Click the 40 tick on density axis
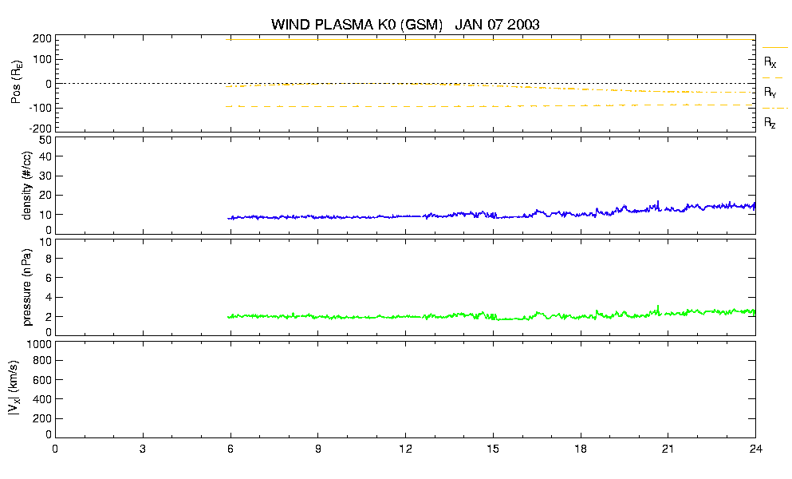Screen dimensions: 792x479 point(45,156)
